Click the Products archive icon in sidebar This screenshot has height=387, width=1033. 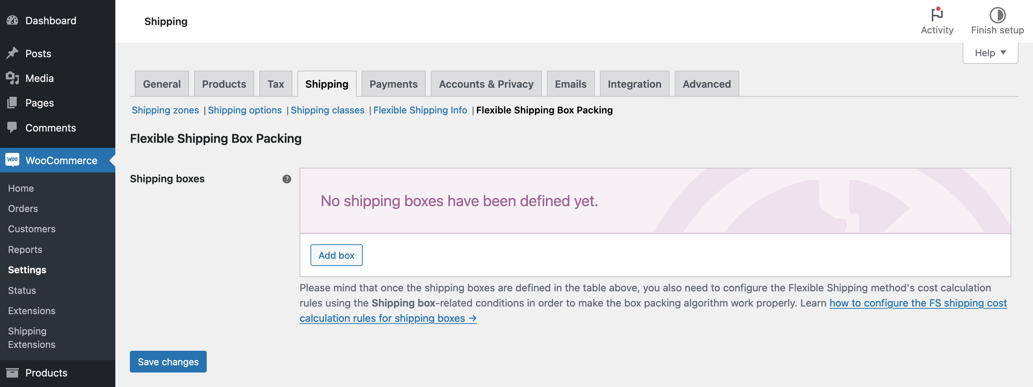(12, 373)
